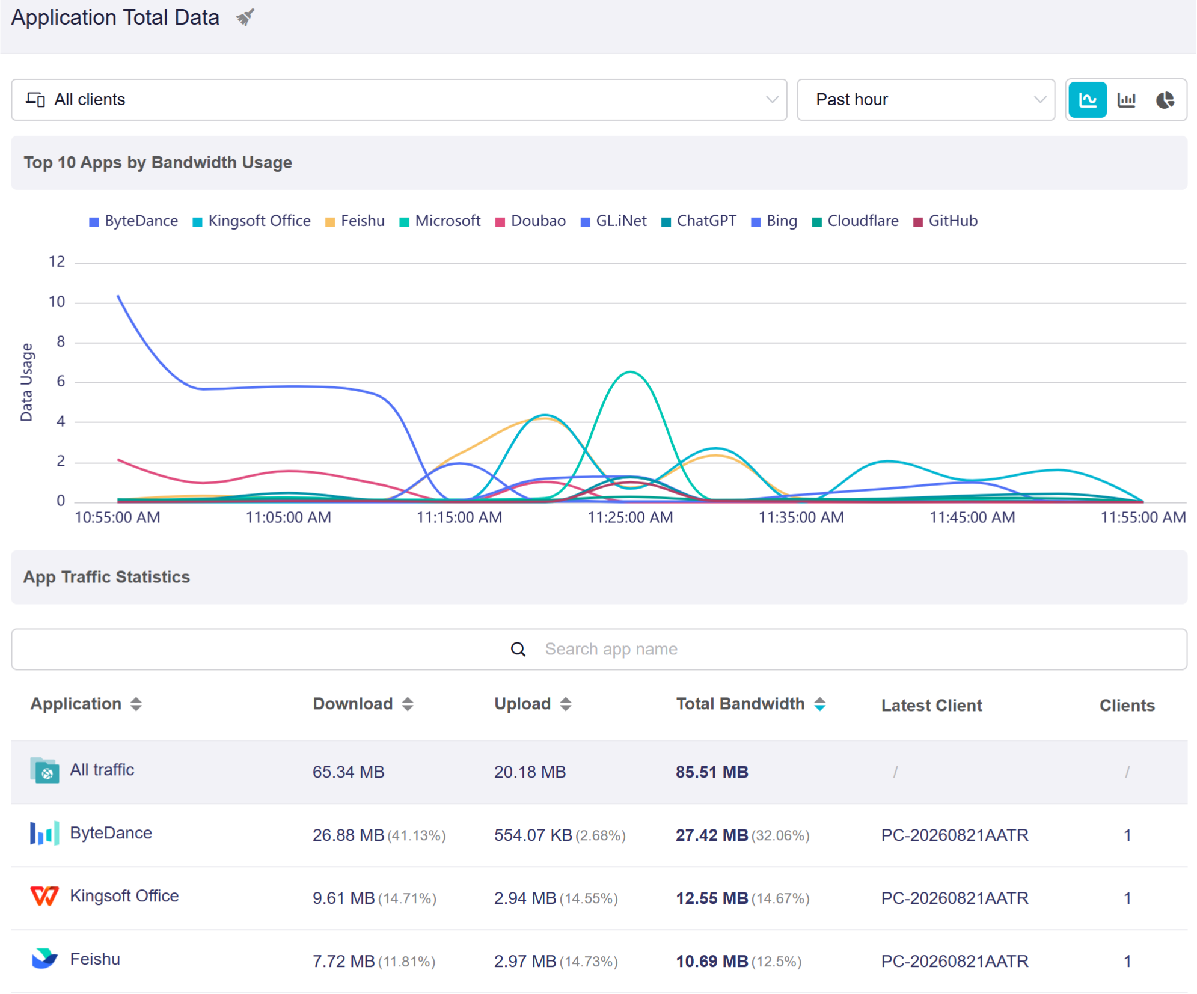
Task: Sort the table by Upload column
Action: [x=566, y=704]
